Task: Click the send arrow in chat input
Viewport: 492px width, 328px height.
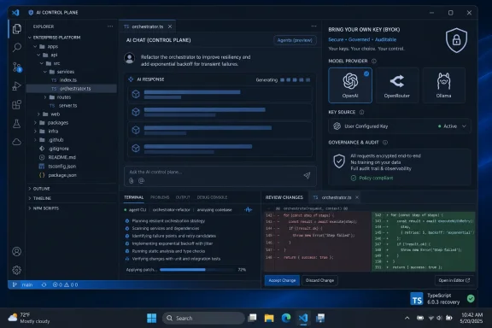Action: pos(307,175)
